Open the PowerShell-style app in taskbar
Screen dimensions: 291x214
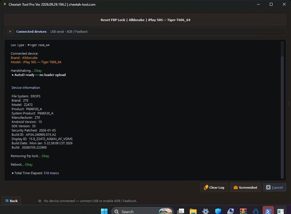click(268, 211)
